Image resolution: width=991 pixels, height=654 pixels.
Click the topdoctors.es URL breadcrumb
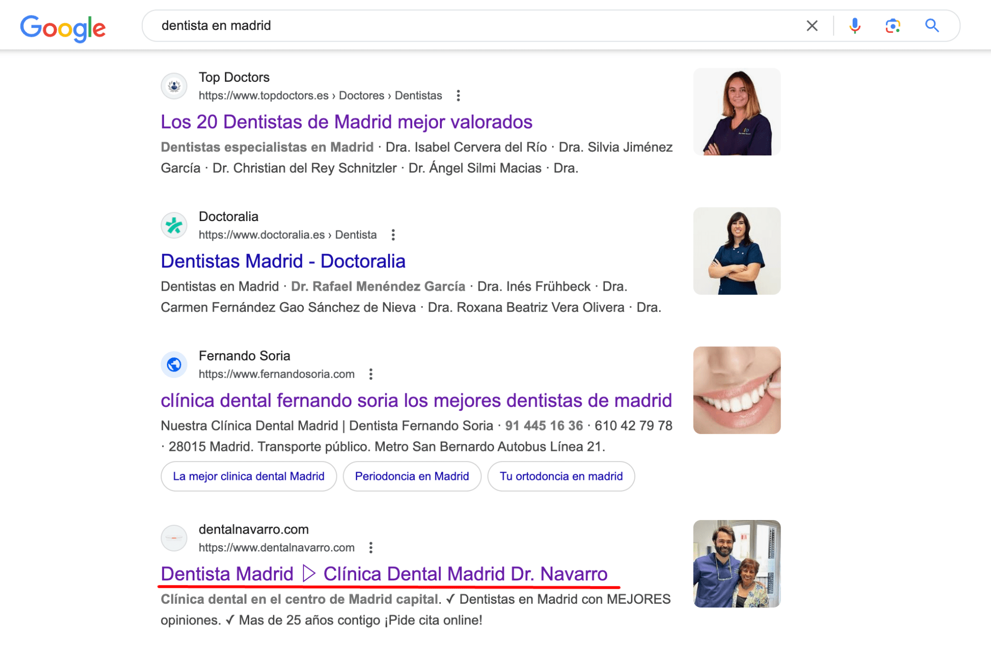click(320, 96)
